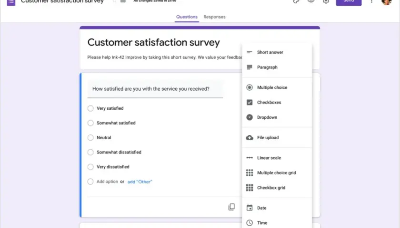Image resolution: width=400 pixels, height=228 pixels.
Task: Star the Customer satisfaction survey form
Action: pos(115,1)
